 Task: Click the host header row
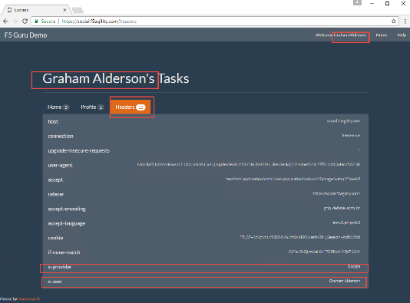tap(206, 121)
